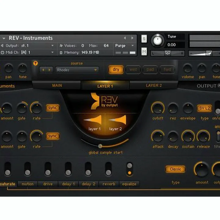Viewport: 220px width, 220px height.
Task: Open the Classic saturation type selector
Action: pos(175,169)
